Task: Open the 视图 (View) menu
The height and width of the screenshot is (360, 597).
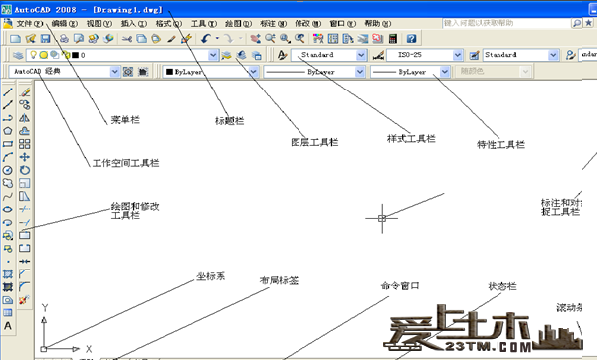Action: [99, 24]
